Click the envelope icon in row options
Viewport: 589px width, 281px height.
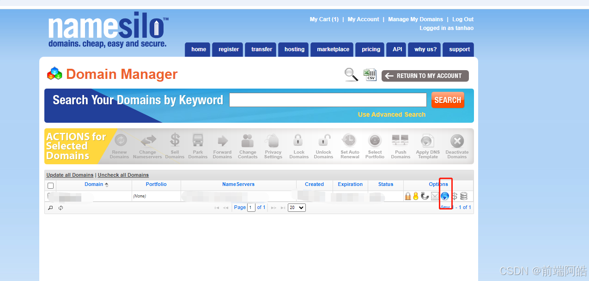(435, 196)
